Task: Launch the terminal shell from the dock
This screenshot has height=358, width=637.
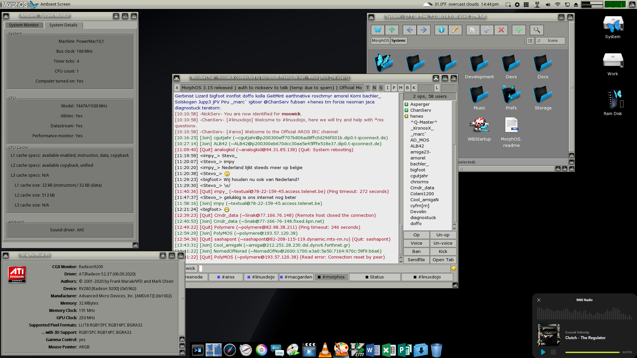Action: coord(198,350)
